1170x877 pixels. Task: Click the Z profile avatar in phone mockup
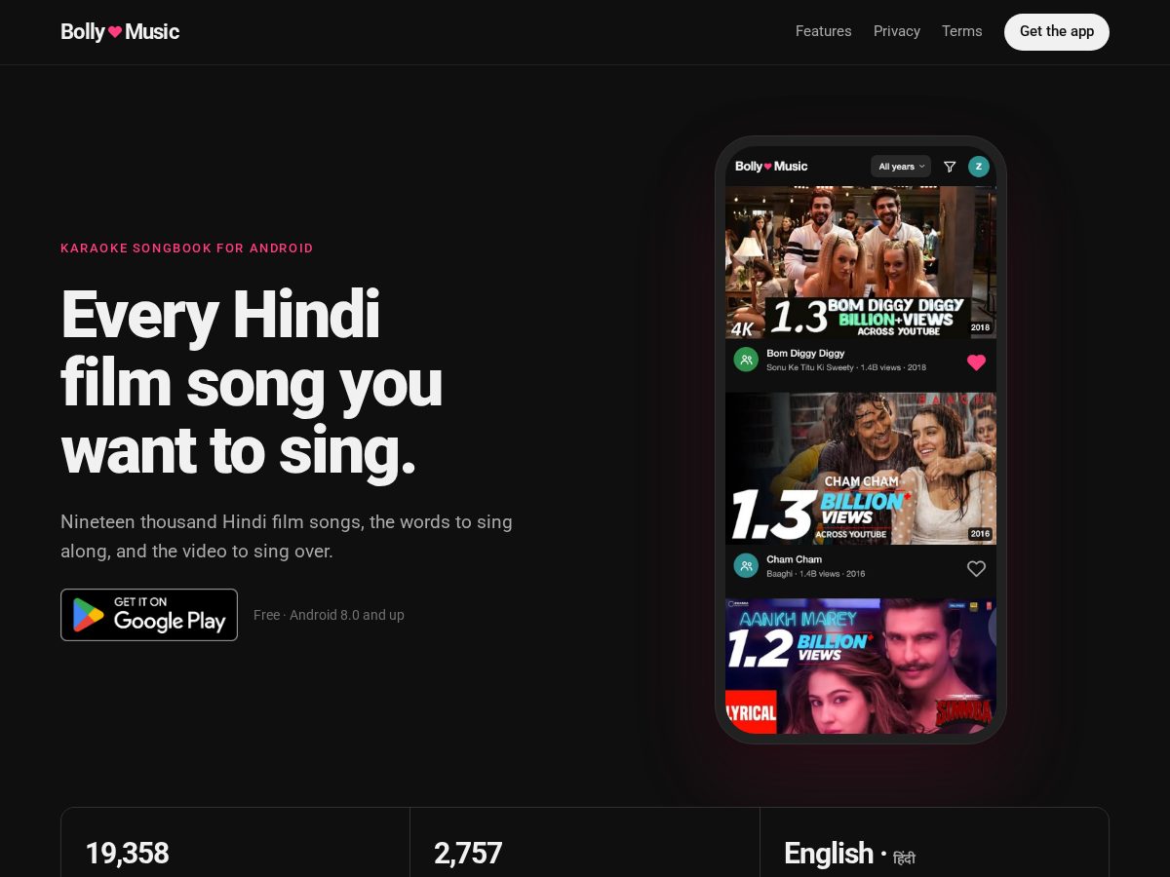pyautogui.click(x=979, y=167)
